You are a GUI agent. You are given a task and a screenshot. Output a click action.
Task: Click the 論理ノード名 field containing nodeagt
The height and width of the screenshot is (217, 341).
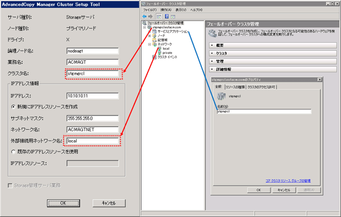93,51
